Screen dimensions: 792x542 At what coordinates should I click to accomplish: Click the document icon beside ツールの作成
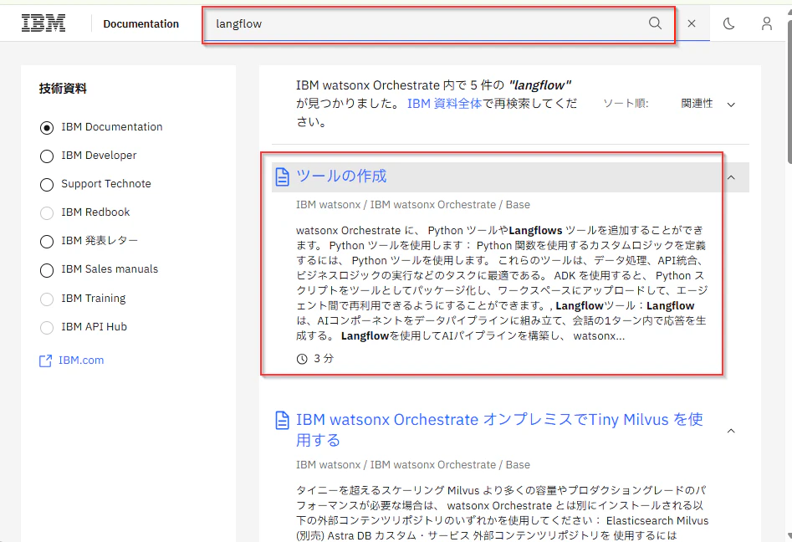pos(282,176)
